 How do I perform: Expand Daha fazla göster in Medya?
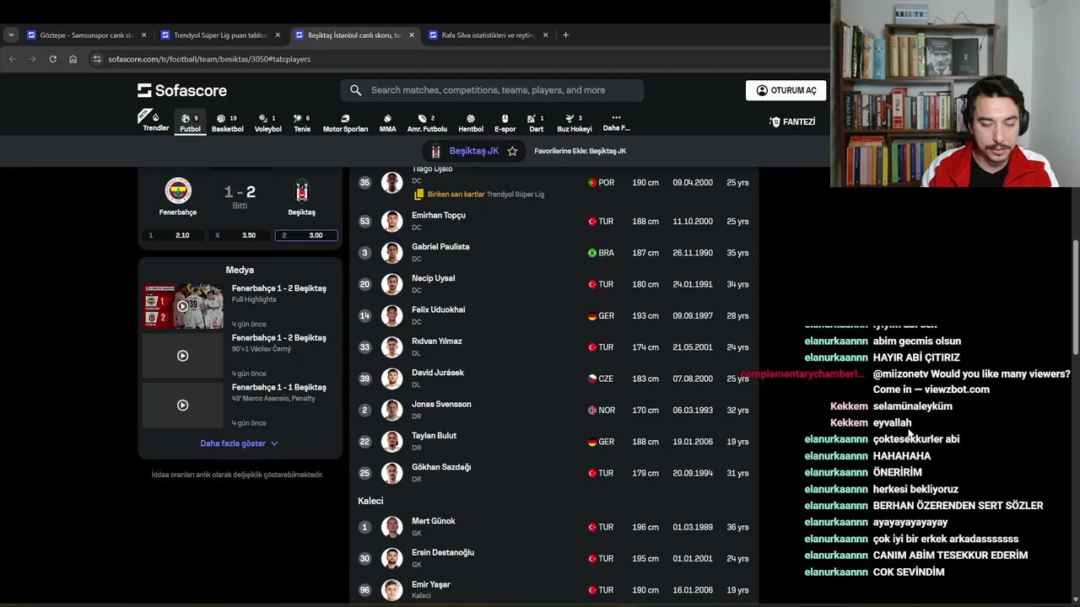click(239, 443)
